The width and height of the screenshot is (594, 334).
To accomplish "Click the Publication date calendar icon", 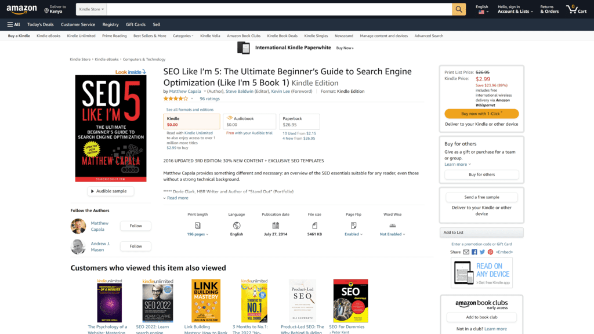I will click(x=276, y=226).
